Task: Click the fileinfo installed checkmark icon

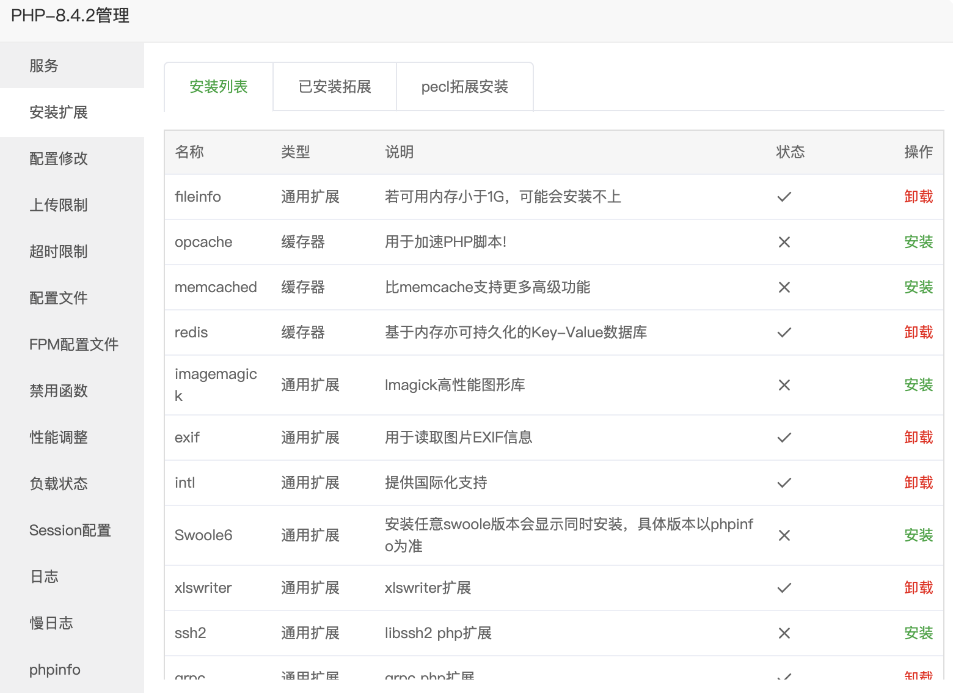Action: coord(784,197)
